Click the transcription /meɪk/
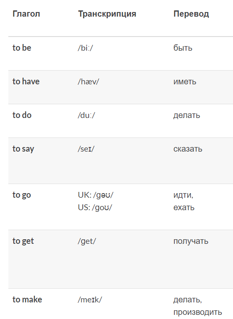The height and width of the screenshot is (319, 233). pos(90,299)
